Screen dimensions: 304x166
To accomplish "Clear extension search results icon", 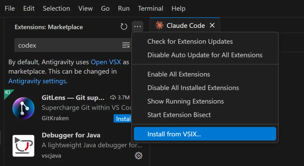I will (126, 45).
